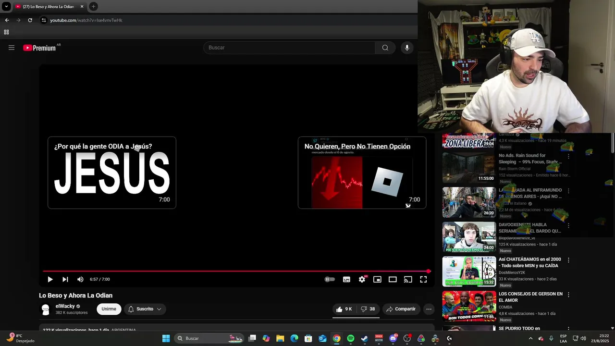The height and width of the screenshot is (346, 615).
Task: Go back with the browser back arrow
Action: (x=7, y=20)
